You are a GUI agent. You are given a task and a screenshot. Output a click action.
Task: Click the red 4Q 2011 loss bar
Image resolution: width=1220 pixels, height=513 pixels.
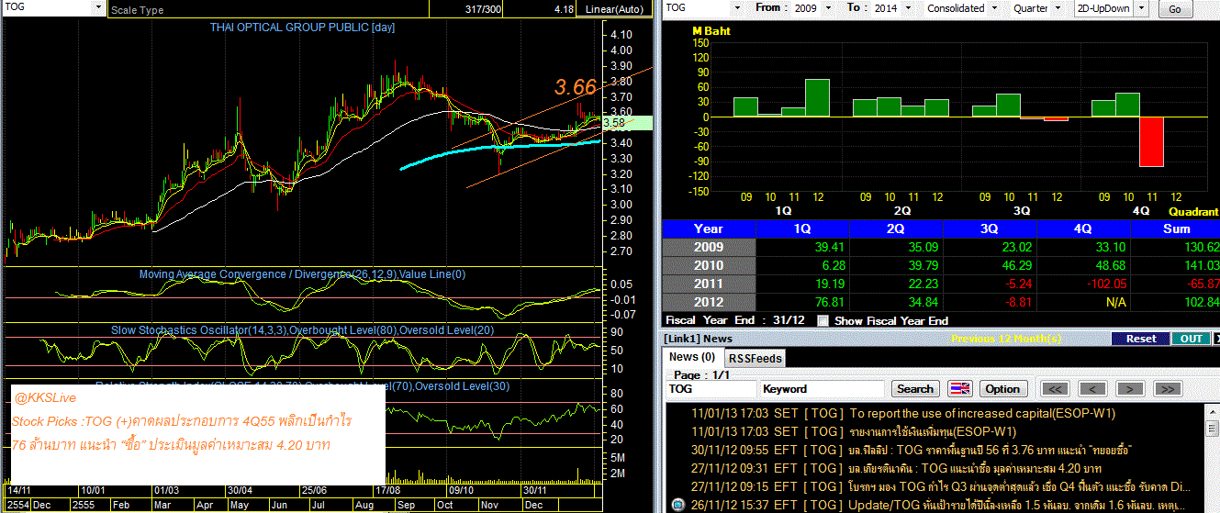pyautogui.click(x=1151, y=141)
